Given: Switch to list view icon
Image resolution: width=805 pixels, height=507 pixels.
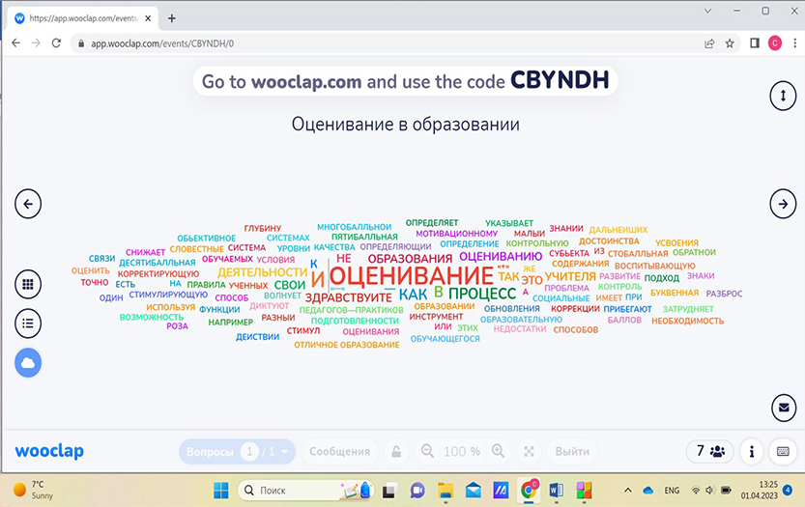Looking at the screenshot, I should coord(28,324).
